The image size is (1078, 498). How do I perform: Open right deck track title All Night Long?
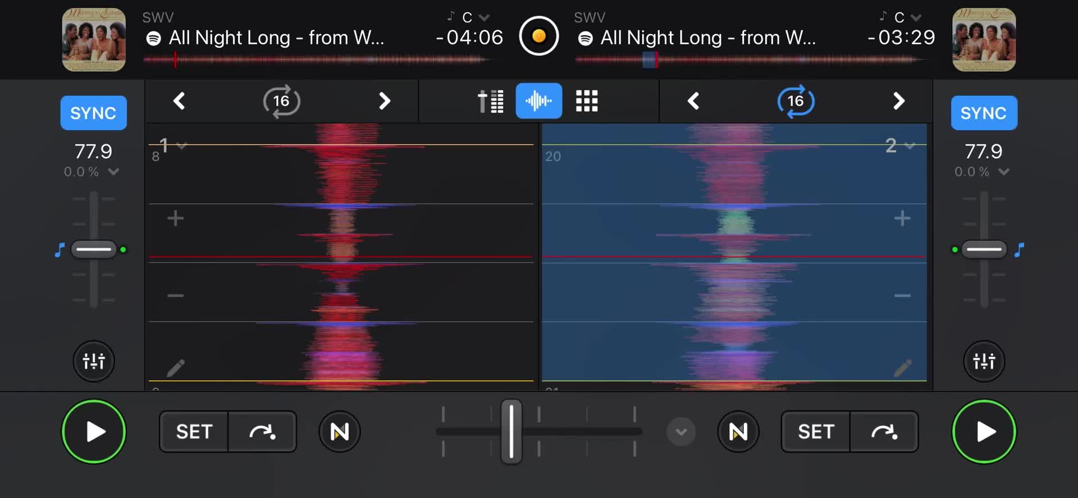click(708, 38)
